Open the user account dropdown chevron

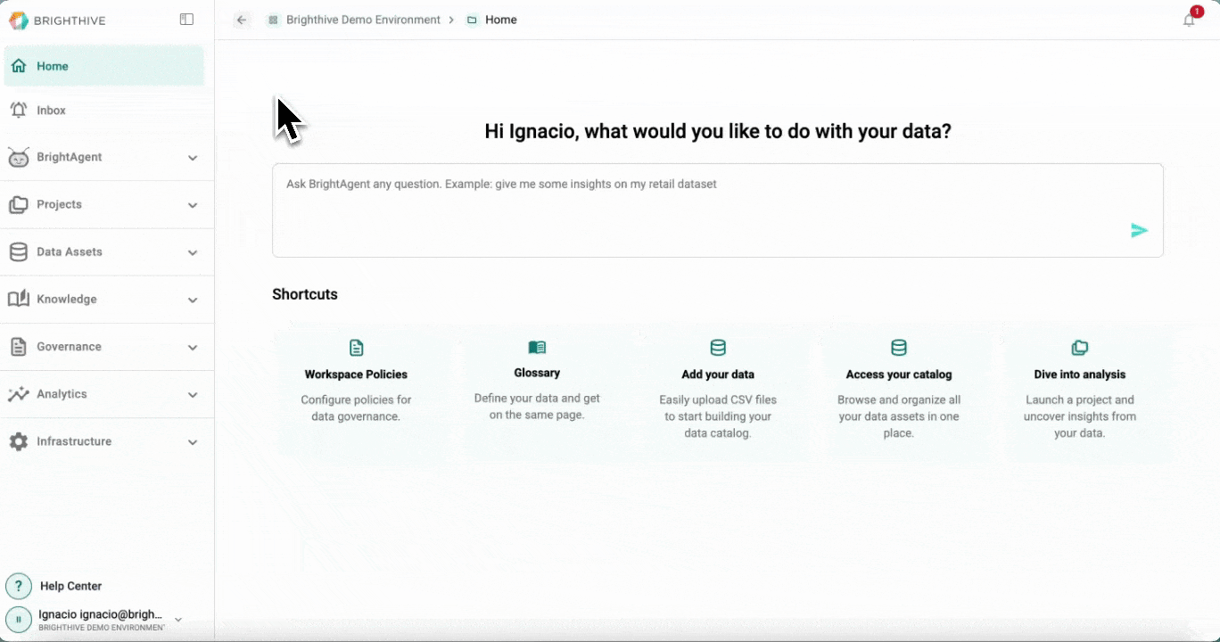pos(177,619)
